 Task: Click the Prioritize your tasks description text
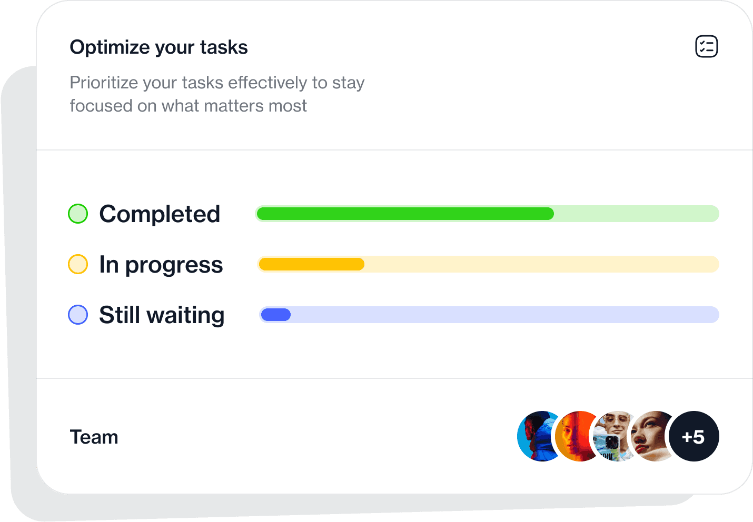[x=217, y=94]
